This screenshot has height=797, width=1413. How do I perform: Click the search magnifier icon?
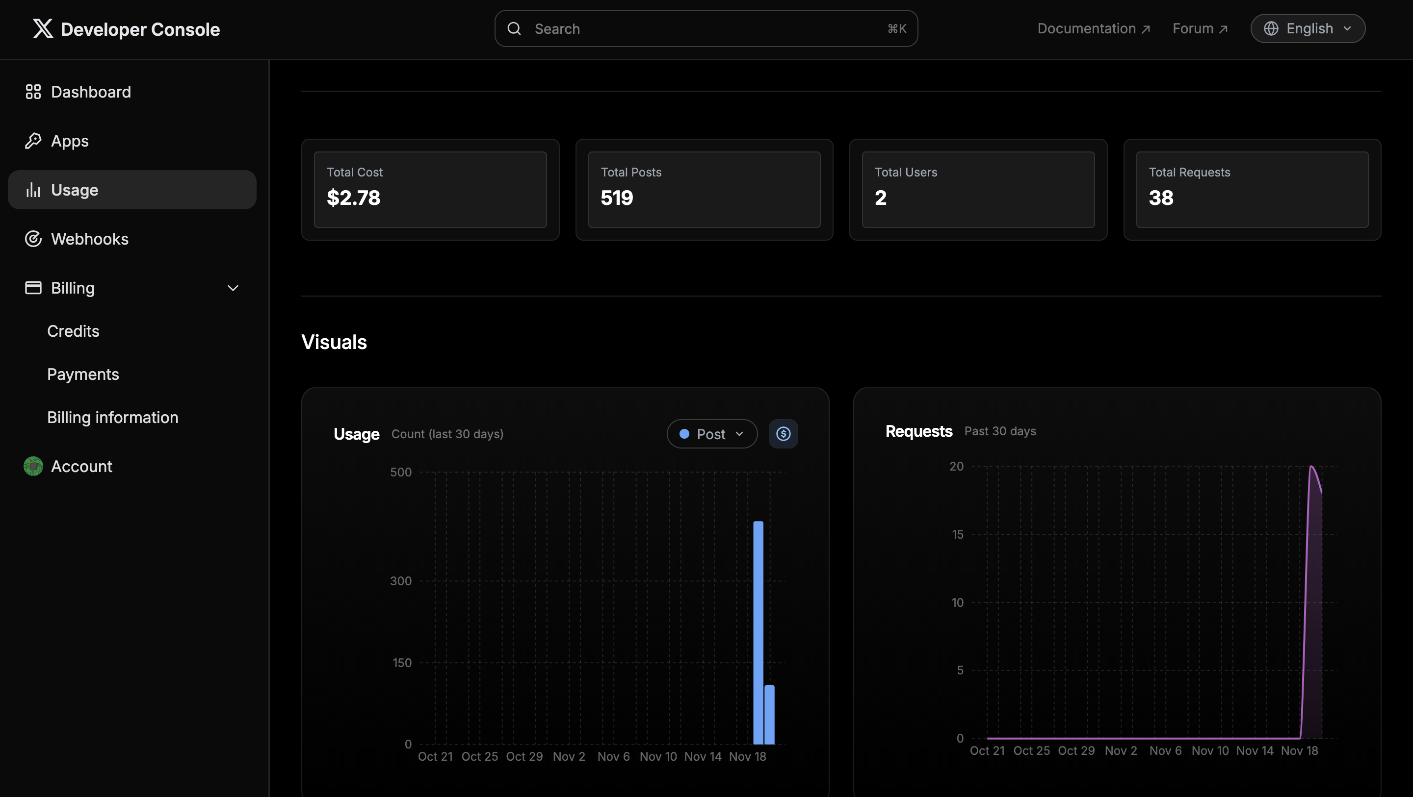point(514,28)
